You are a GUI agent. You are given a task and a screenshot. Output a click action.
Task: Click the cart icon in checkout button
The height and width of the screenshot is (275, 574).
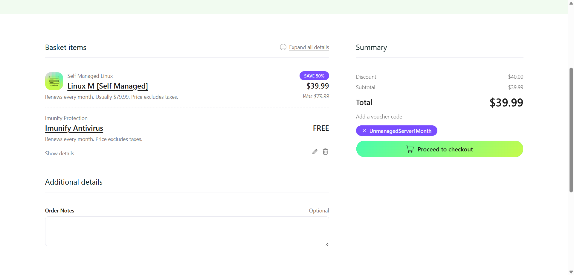pos(410,149)
